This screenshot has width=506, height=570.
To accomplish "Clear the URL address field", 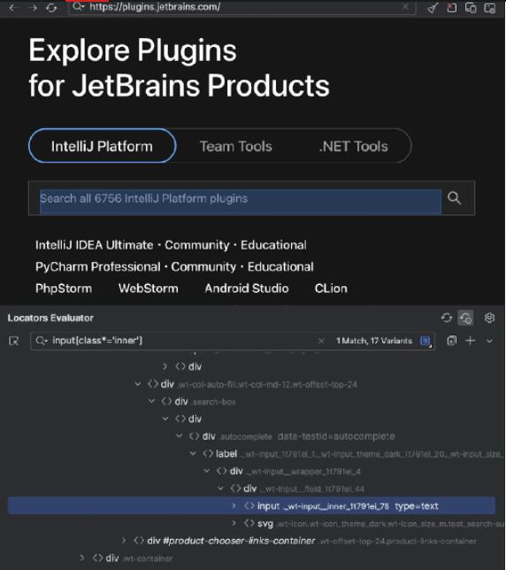I will point(405,6).
